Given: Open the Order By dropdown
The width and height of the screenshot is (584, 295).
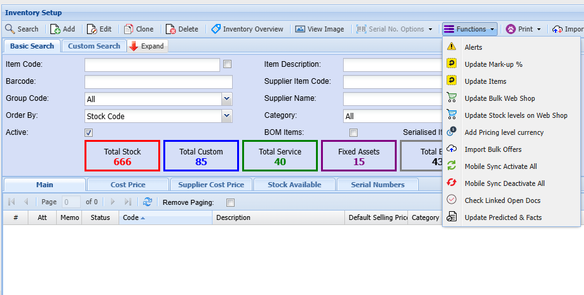Looking at the screenshot, I should tap(227, 116).
